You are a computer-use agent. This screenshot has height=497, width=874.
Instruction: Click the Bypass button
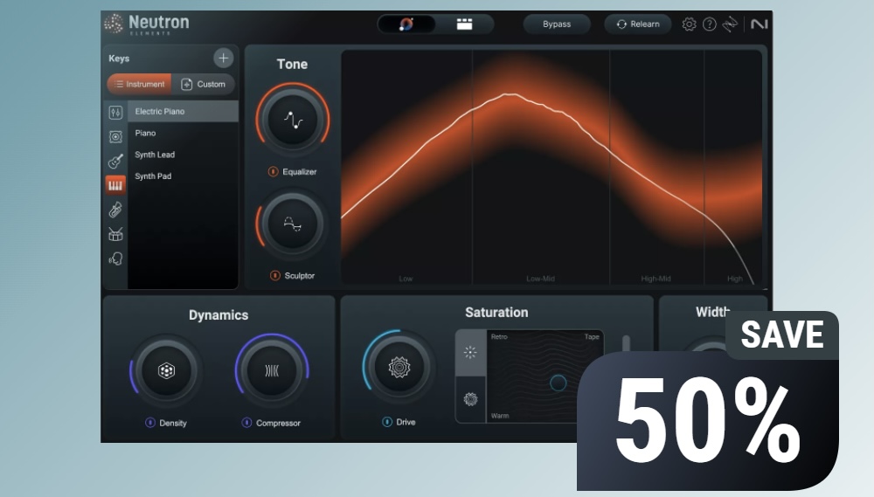point(556,24)
